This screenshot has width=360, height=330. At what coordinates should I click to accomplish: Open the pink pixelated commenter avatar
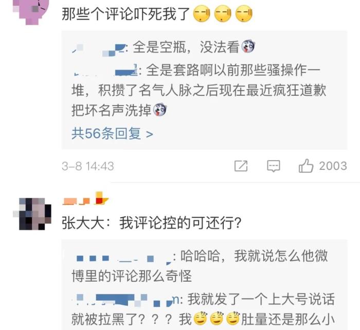[x=31, y=10]
